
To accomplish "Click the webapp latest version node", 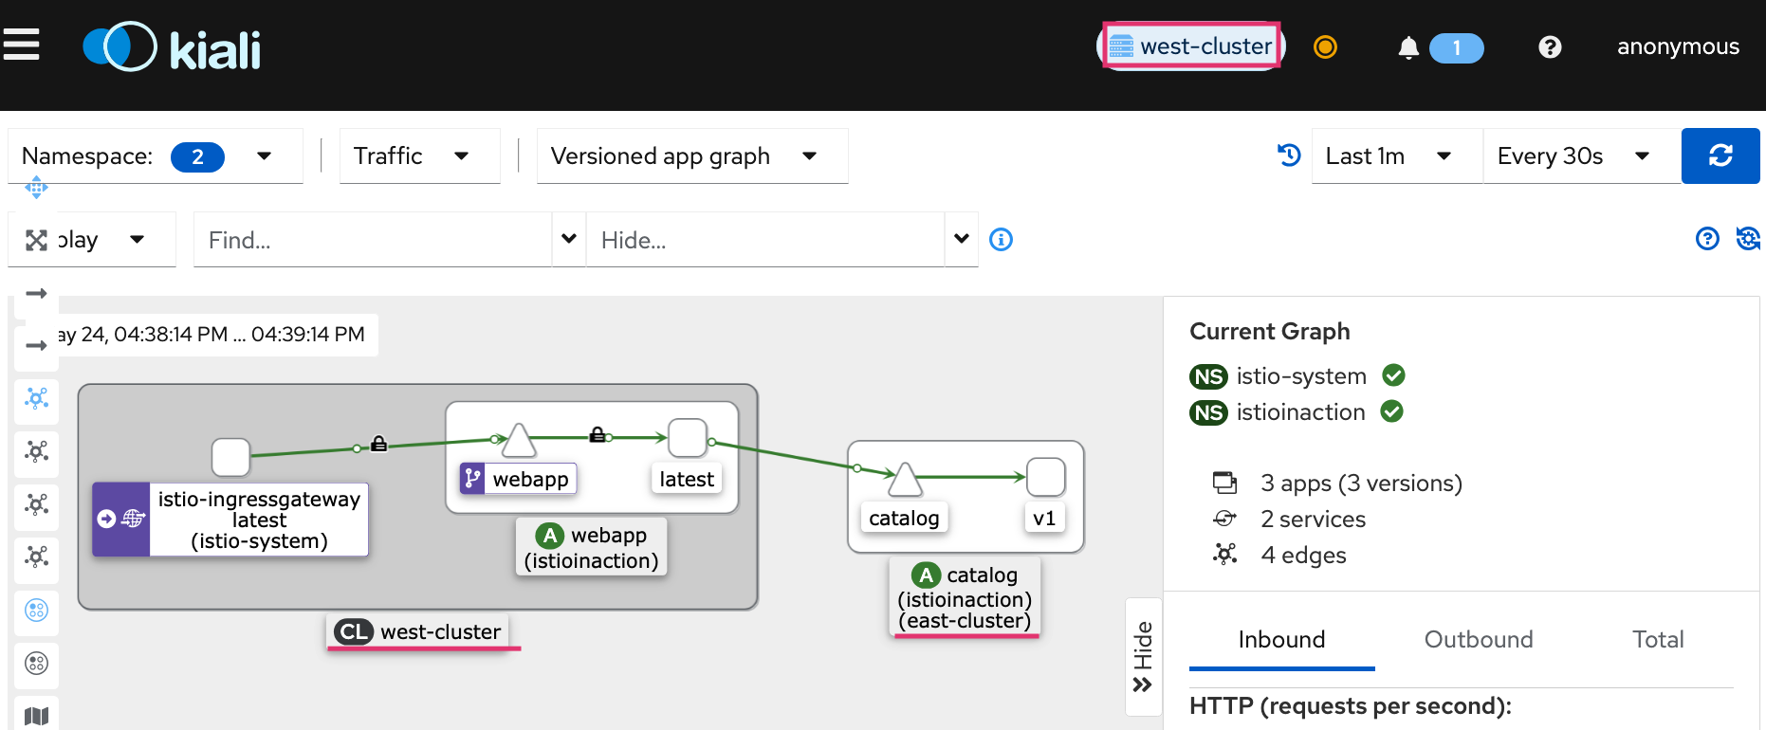I will click(x=688, y=437).
